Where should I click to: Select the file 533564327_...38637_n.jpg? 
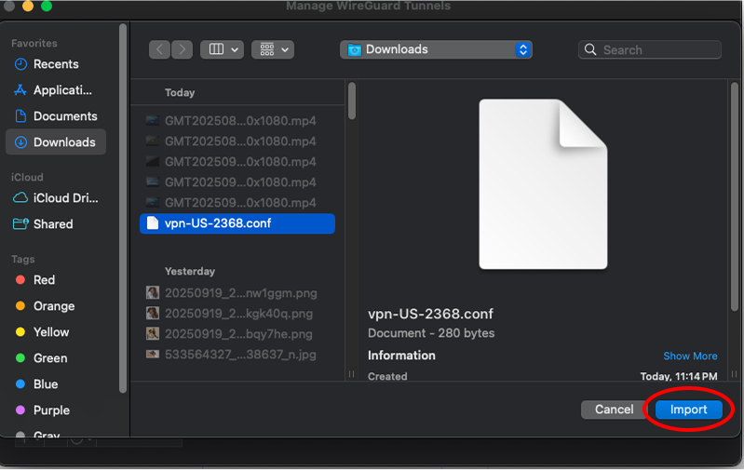[x=237, y=355]
